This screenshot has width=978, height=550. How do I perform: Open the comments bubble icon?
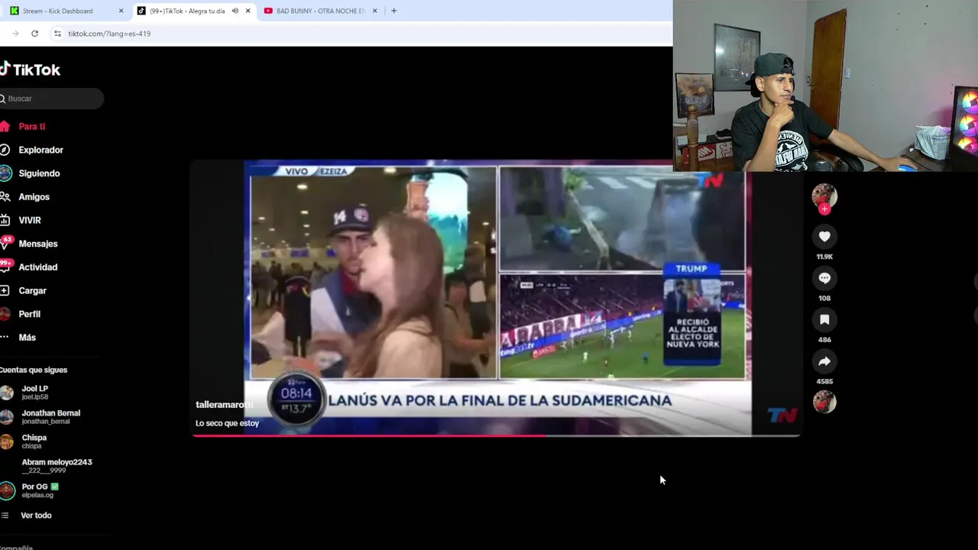pos(824,278)
